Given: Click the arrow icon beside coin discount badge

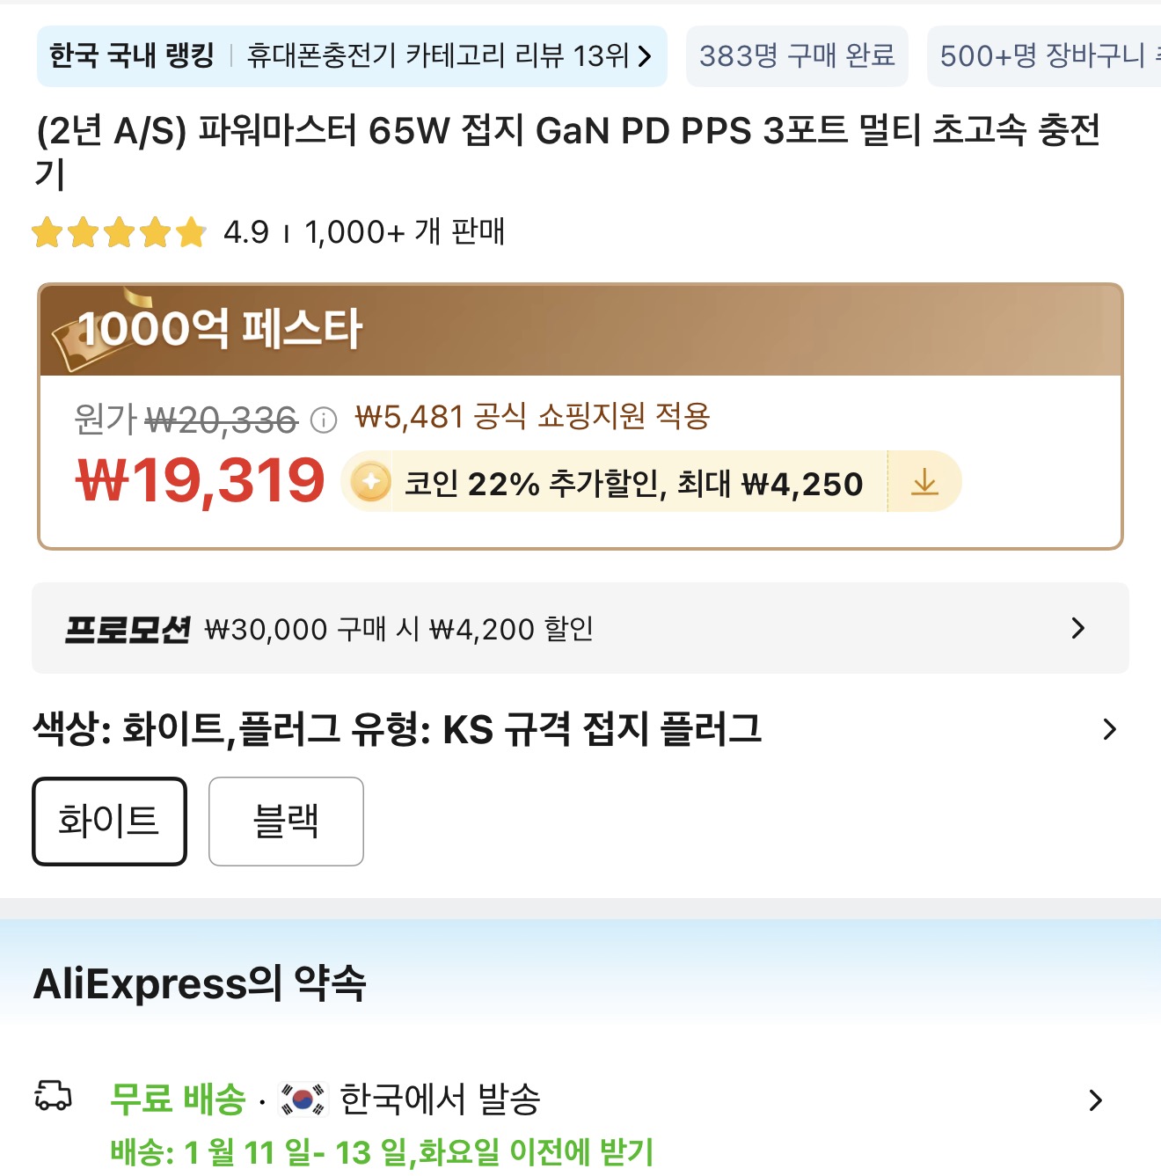Looking at the screenshot, I should click(x=924, y=482).
